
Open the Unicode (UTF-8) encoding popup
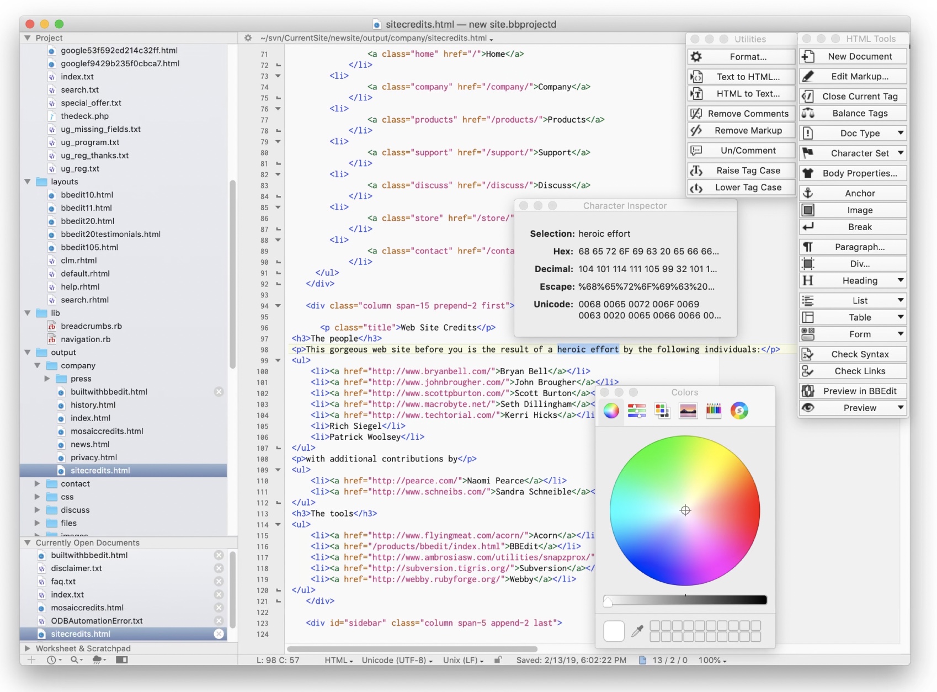[x=397, y=660]
